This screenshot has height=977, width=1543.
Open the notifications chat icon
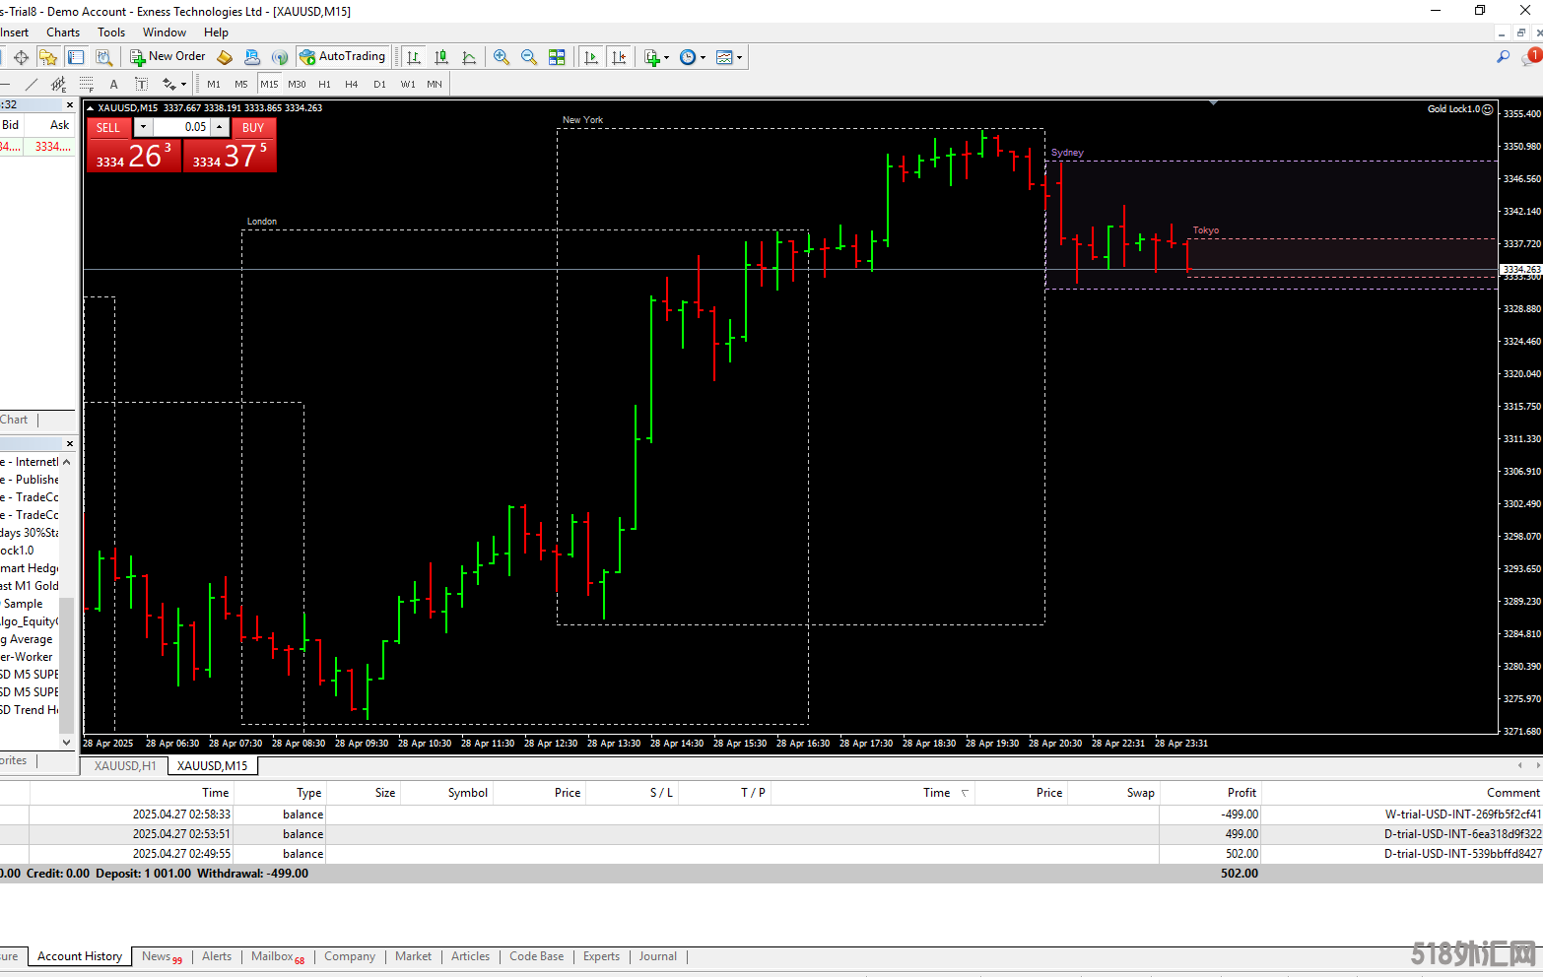(1530, 57)
